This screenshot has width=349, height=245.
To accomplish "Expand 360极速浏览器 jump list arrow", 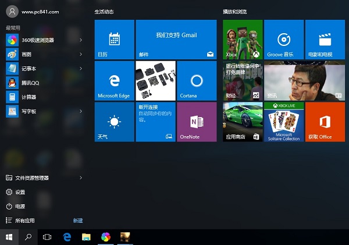I will [80, 40].
